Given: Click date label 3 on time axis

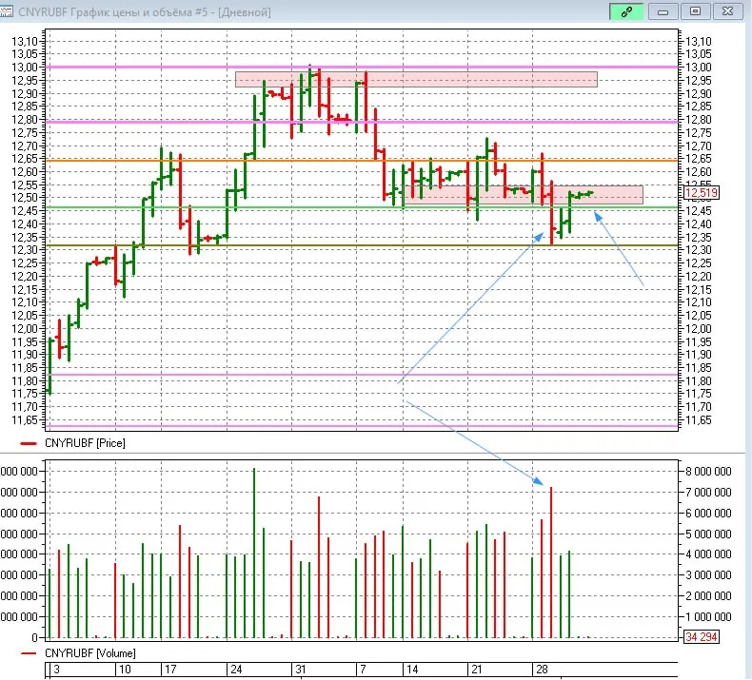Looking at the screenshot, I should pos(56,669).
